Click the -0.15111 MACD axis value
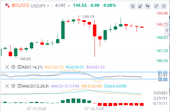170x112 pixels. [x=160, y=104]
